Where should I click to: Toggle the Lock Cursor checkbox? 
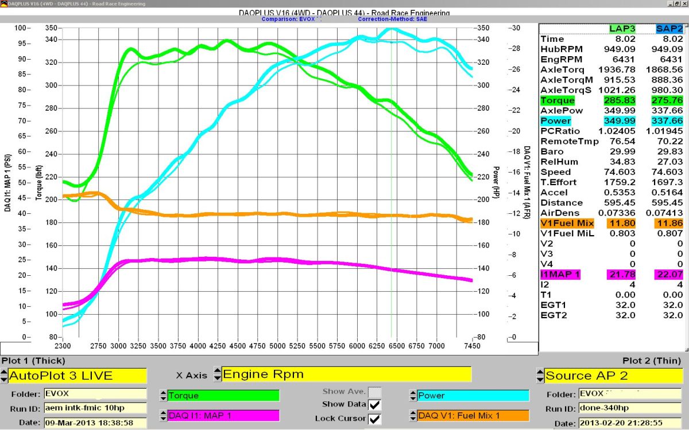[374, 419]
